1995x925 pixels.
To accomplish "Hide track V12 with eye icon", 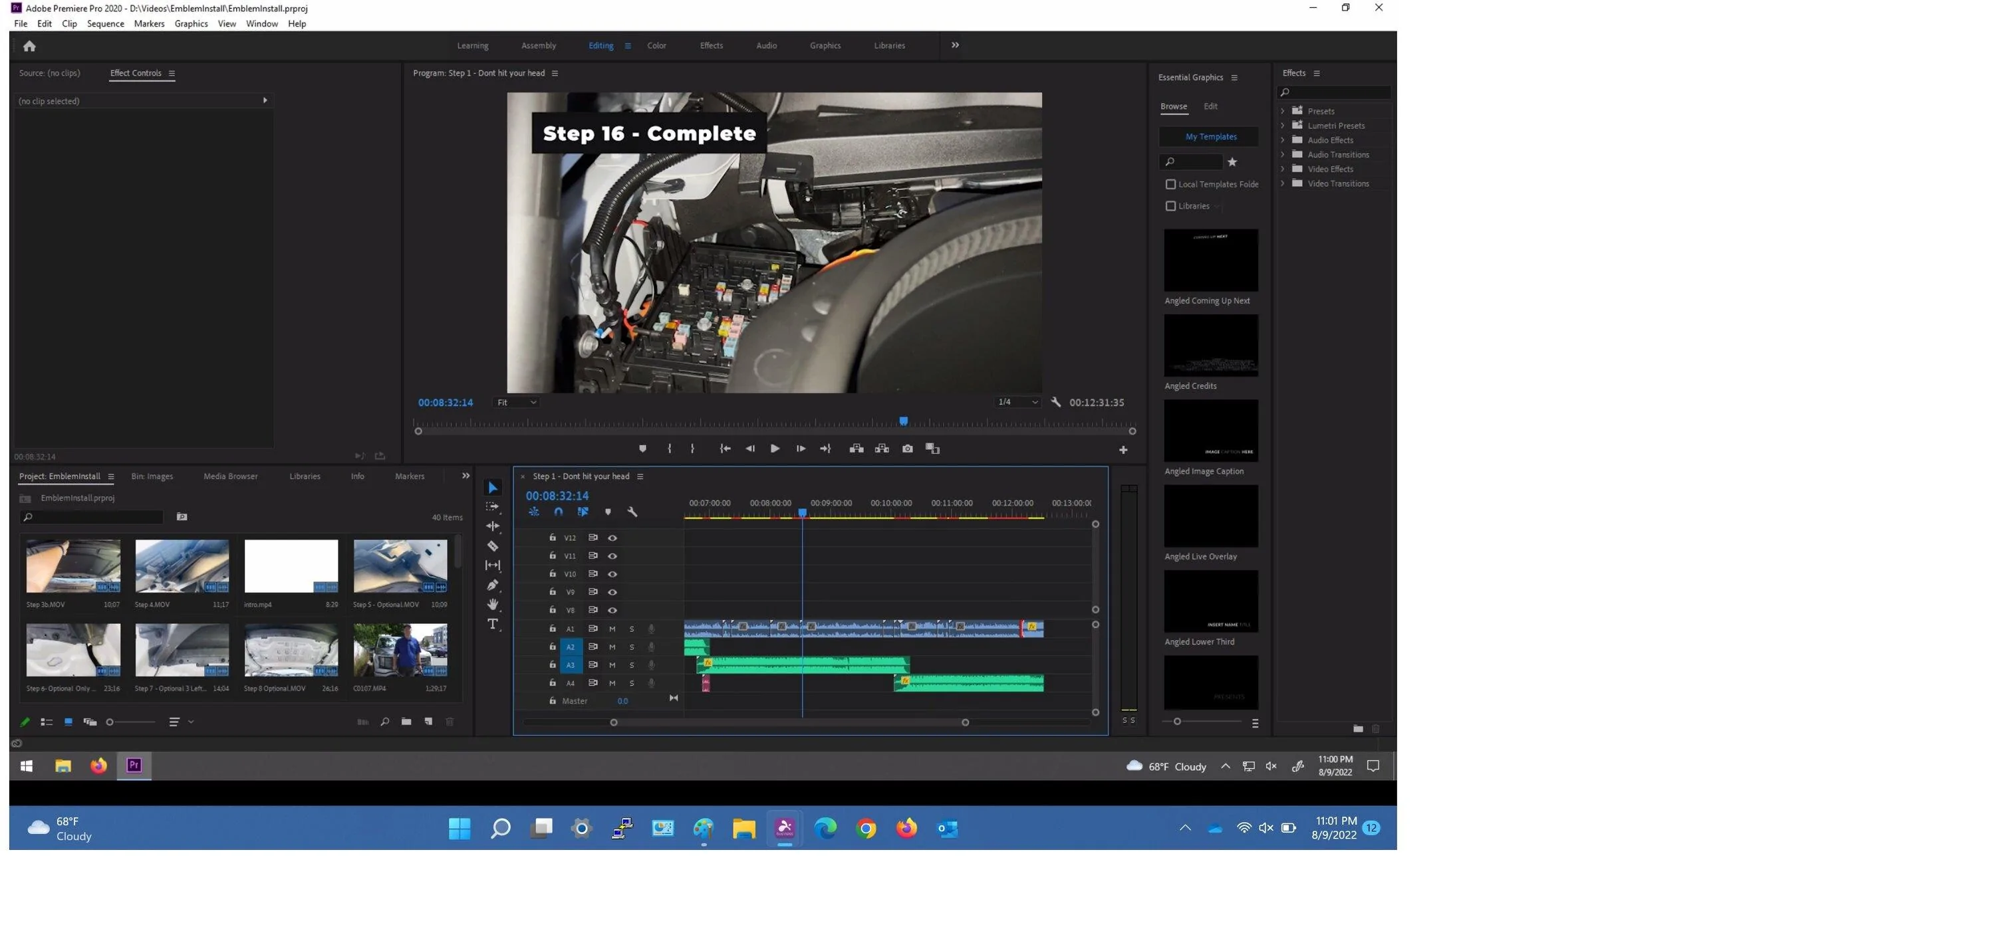I will [612, 538].
